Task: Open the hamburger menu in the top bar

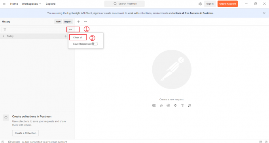Action: click(x=4, y=4)
